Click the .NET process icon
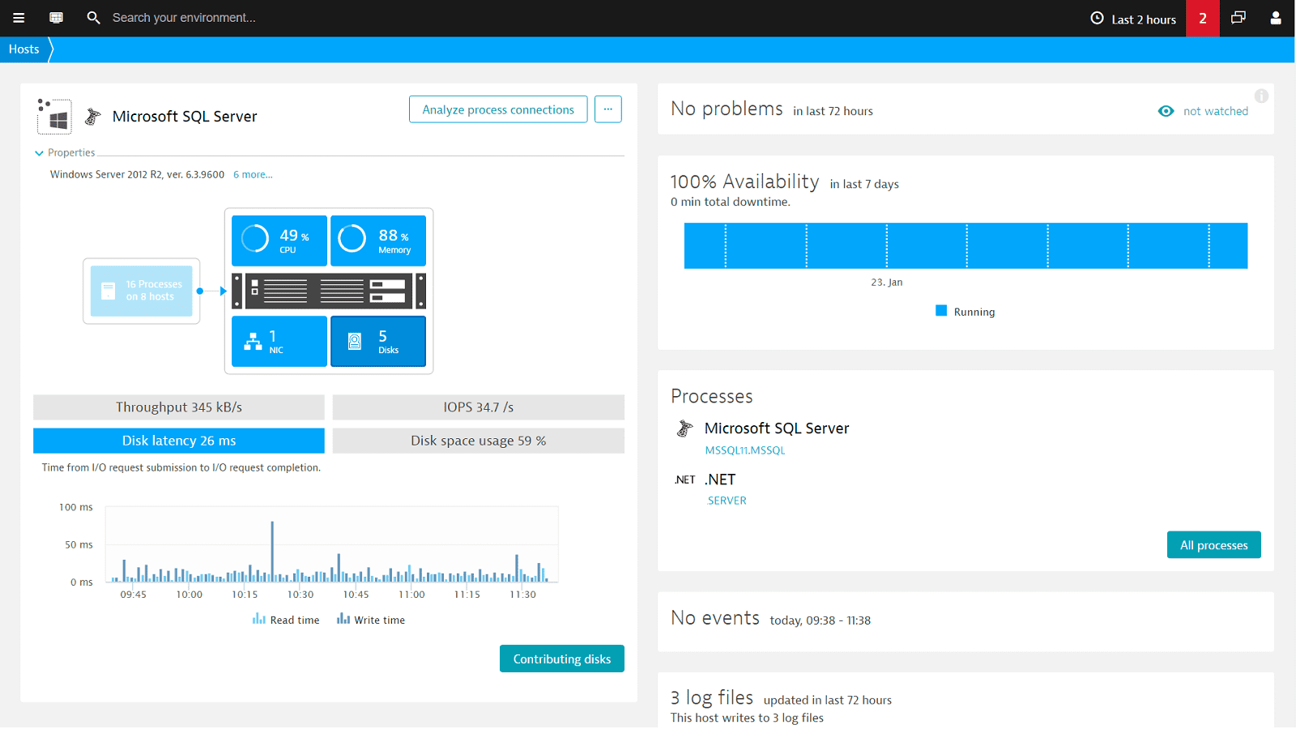The width and height of the screenshot is (1296, 729). (x=685, y=480)
